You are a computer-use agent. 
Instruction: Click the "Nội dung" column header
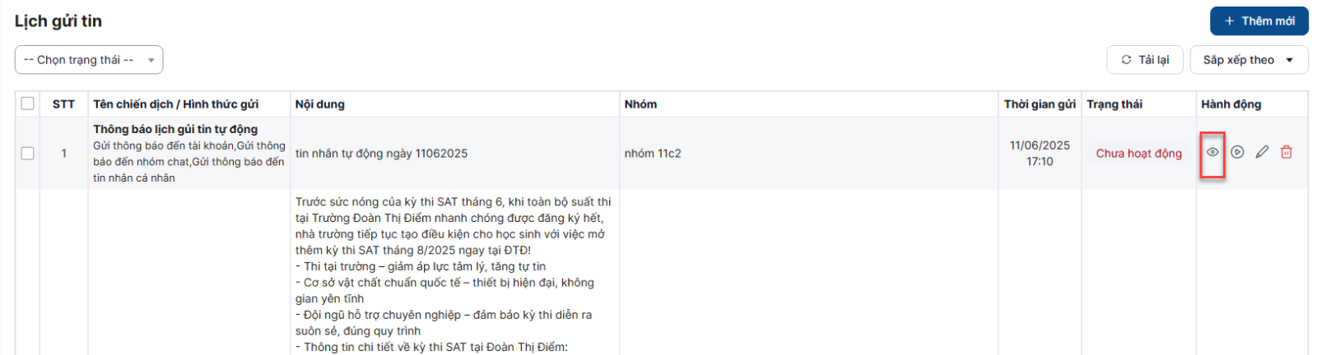click(320, 104)
